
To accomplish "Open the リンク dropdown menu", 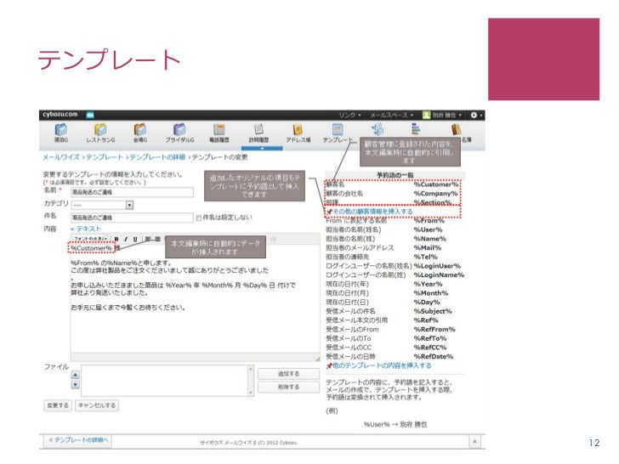I will point(349,115).
